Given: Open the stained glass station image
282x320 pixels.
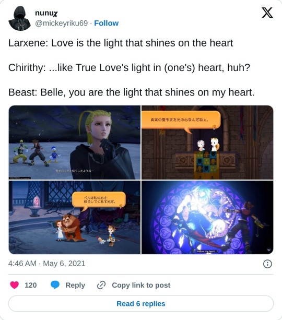Looking at the screenshot, I should pos(207,217).
